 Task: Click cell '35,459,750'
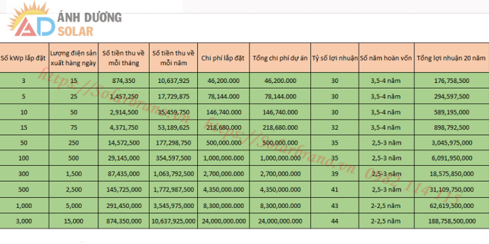[174, 112]
